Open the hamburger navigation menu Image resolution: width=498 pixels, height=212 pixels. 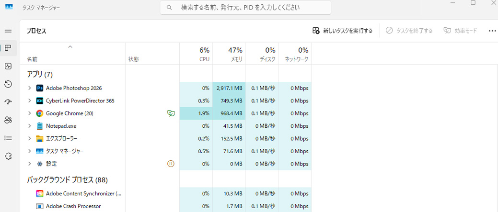[8, 30]
